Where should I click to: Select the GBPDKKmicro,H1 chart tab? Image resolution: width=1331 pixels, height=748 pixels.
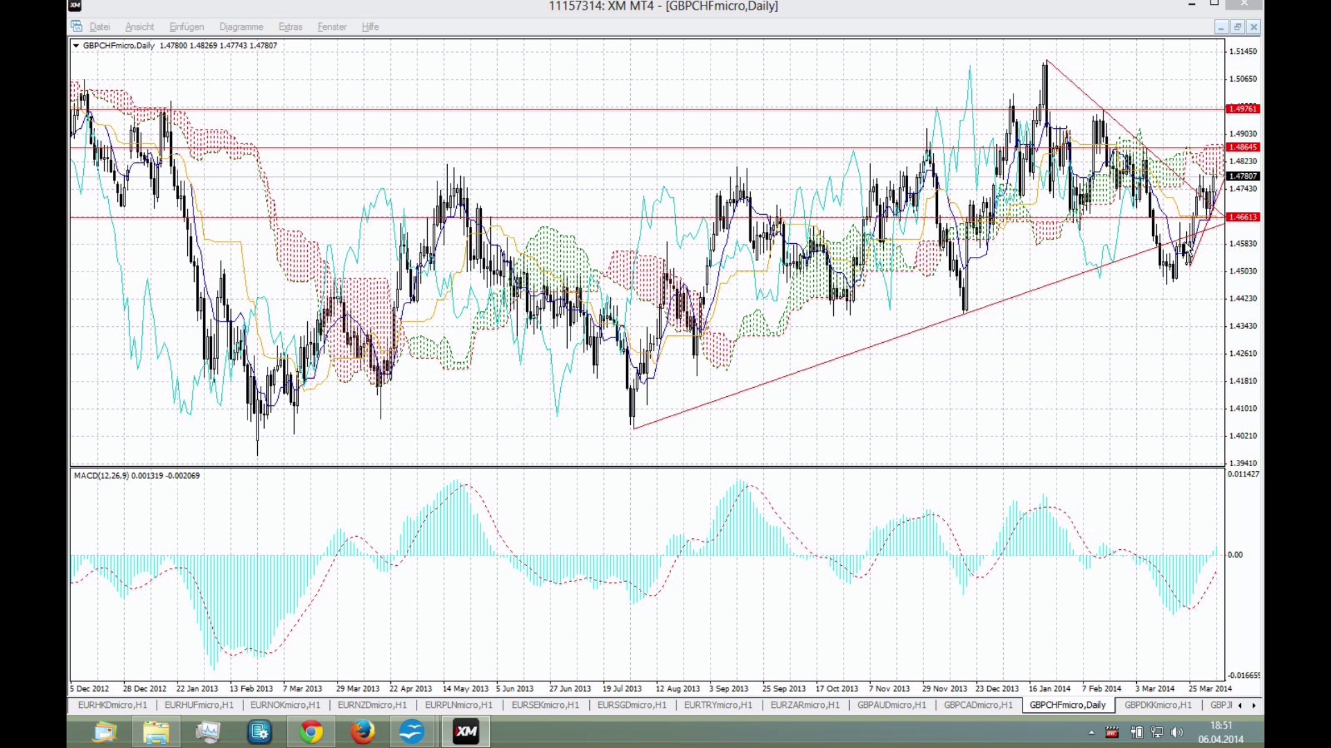click(x=1158, y=705)
